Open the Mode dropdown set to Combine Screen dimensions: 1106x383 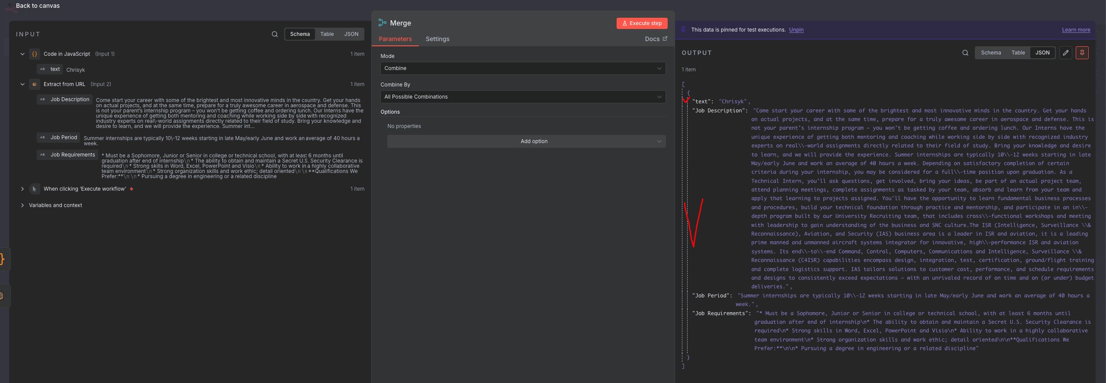coord(522,68)
